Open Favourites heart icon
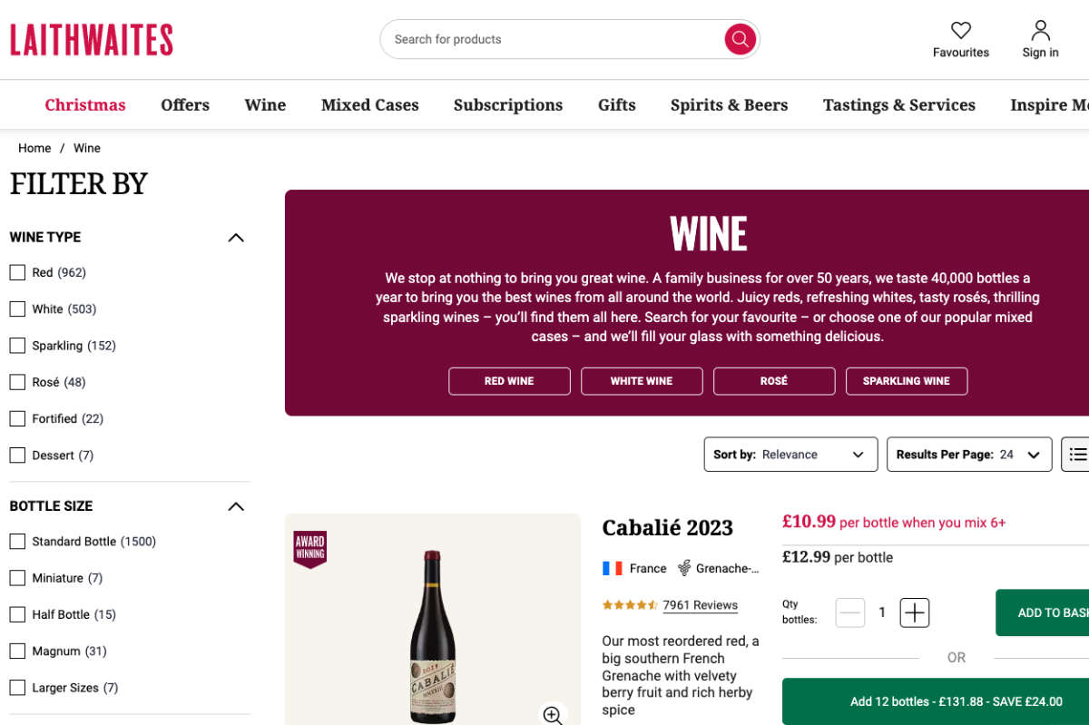This screenshot has height=725, width=1089. pyautogui.click(x=960, y=30)
